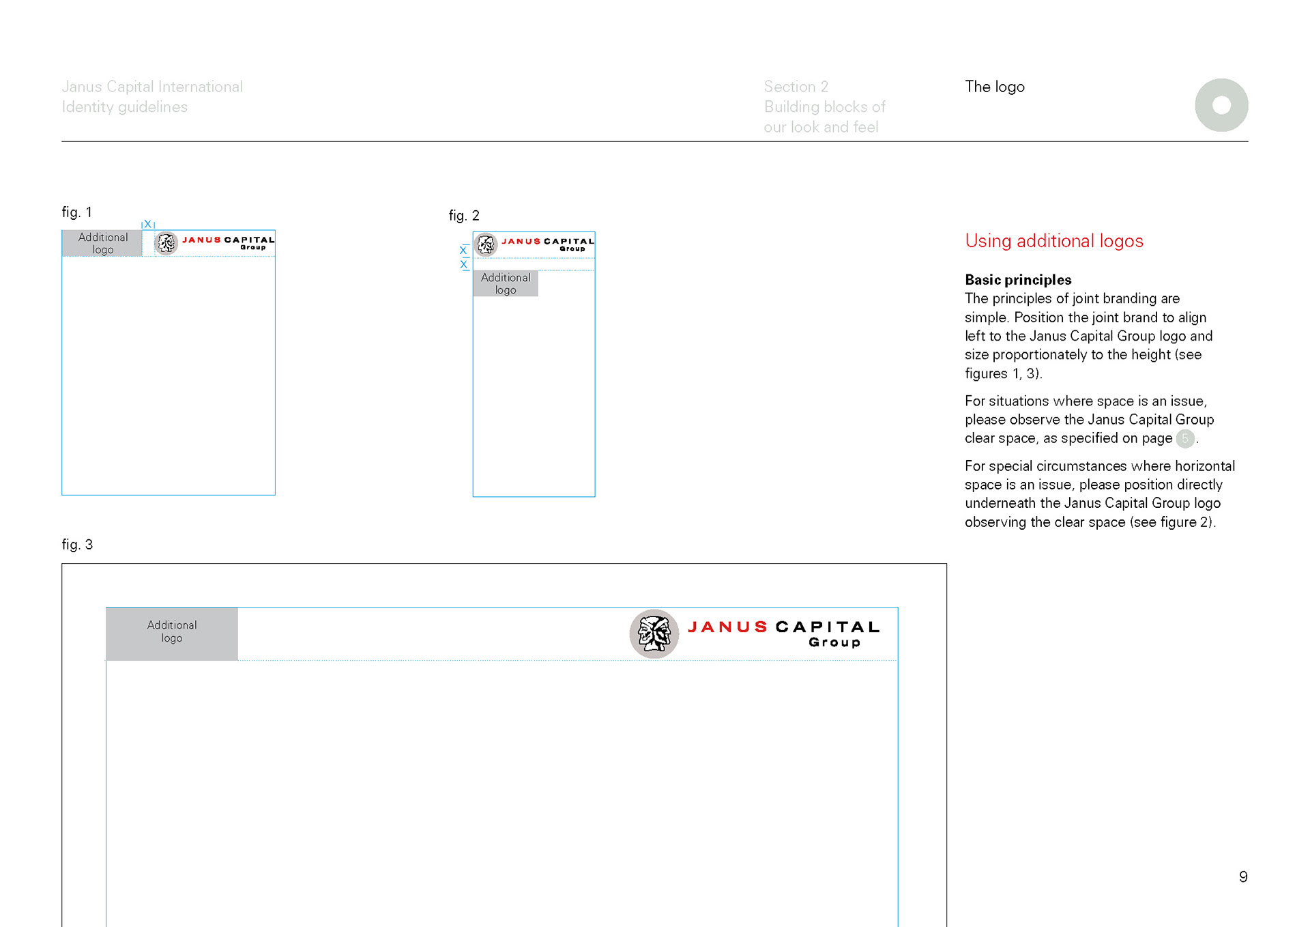Click the 'Basic principles' bold subheading

[x=1017, y=280]
